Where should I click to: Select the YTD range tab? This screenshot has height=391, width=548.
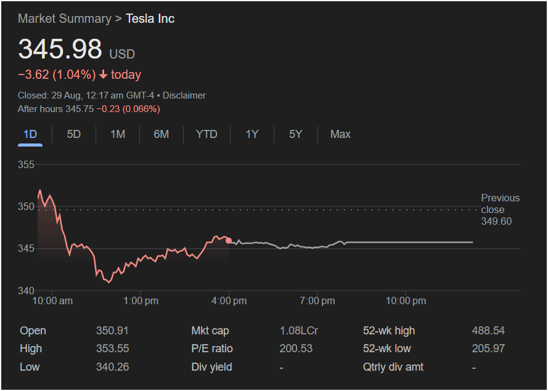pyautogui.click(x=207, y=134)
